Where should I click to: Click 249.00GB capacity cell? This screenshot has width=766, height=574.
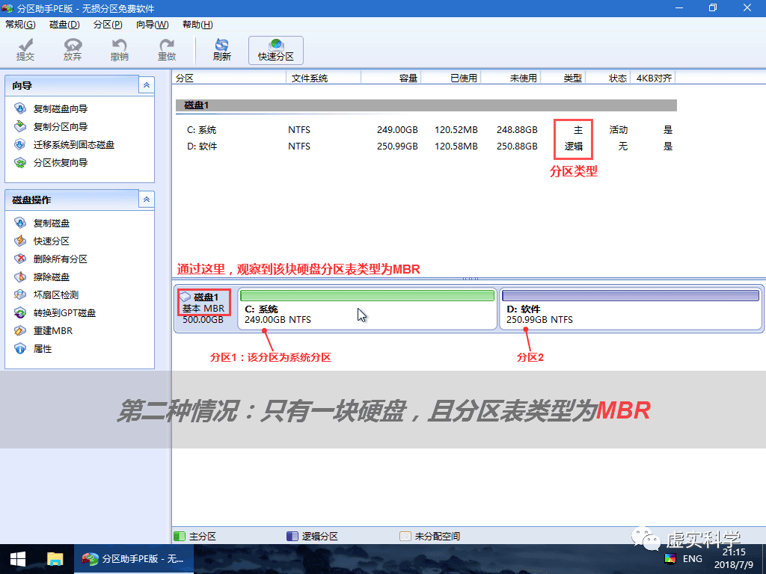(397, 130)
